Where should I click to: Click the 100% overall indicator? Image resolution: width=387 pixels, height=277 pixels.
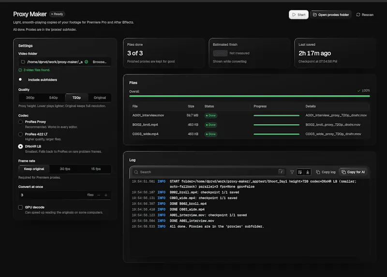click(364, 90)
